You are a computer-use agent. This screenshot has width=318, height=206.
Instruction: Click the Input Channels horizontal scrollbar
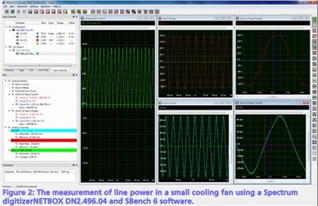[x=40, y=65]
